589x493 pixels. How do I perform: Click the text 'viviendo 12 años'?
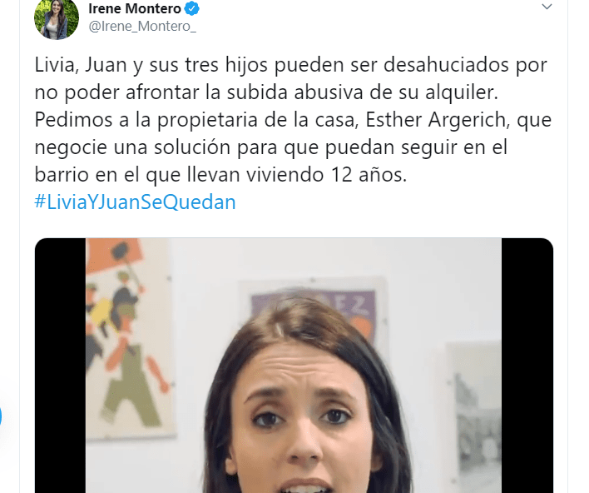click(326, 175)
